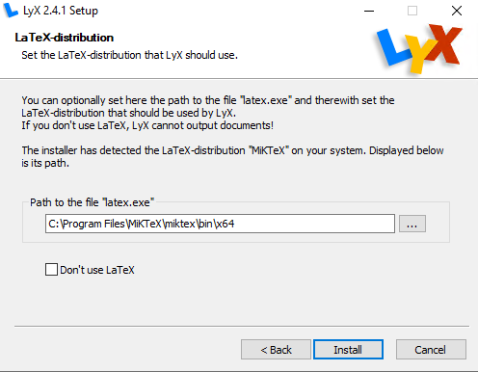Click the "installer has detected" MiKTeX message
The image size is (478, 372).
[x=232, y=156]
